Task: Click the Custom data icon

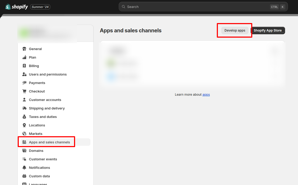Action: [x=24, y=176]
